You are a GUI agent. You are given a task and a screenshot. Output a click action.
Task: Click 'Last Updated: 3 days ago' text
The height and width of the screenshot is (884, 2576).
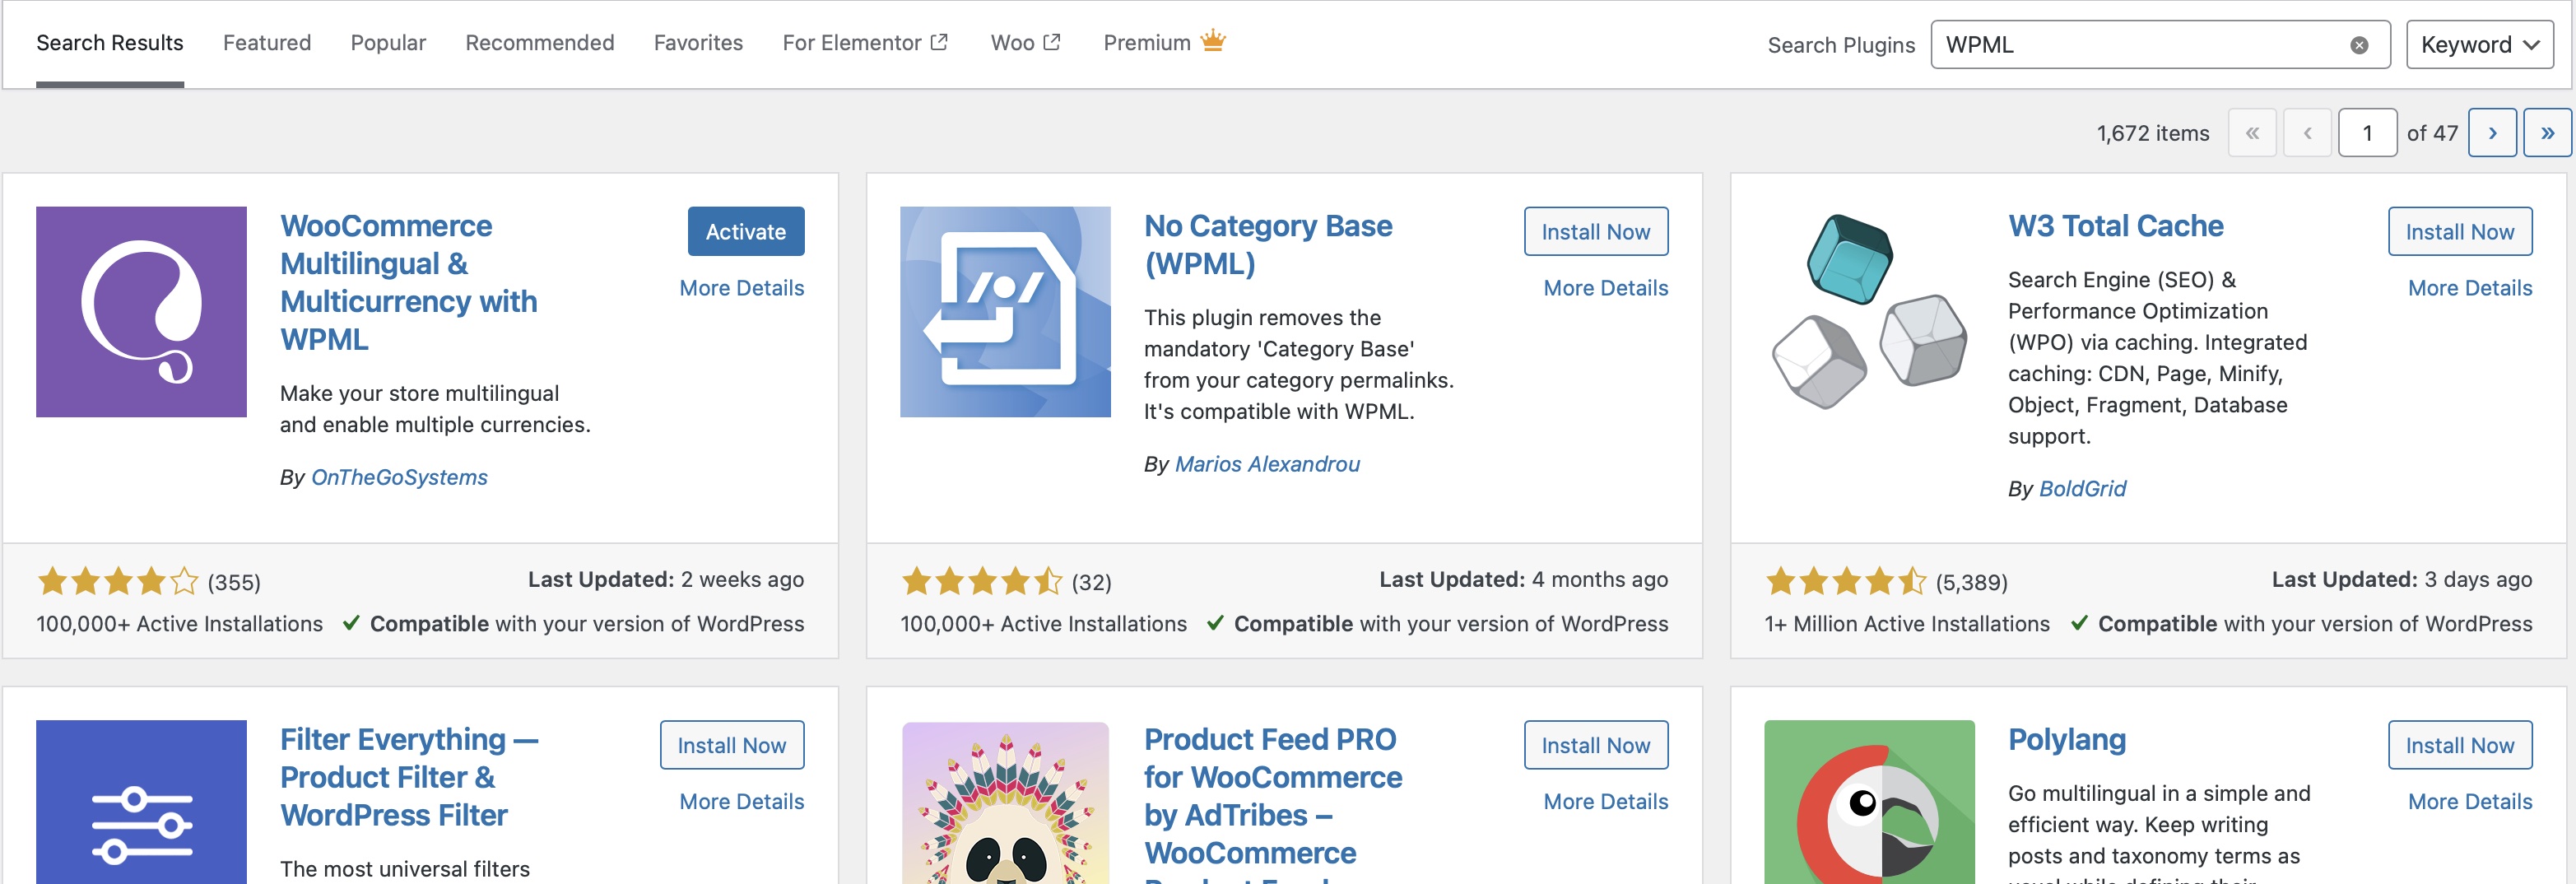tap(2402, 580)
